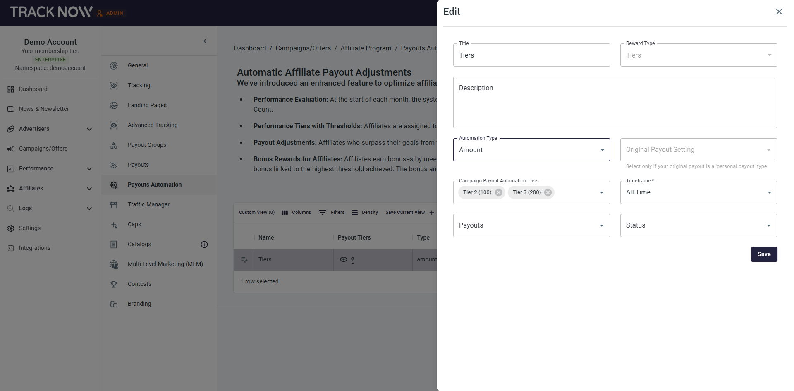The width and height of the screenshot is (794, 391).
Task: Save the edited automation
Action: (764, 254)
